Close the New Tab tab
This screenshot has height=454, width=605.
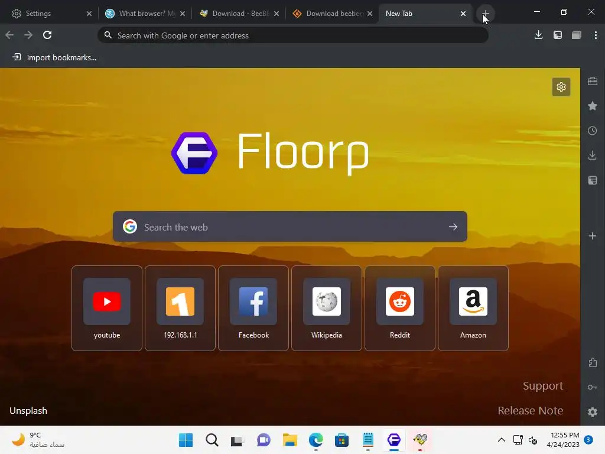click(x=463, y=14)
